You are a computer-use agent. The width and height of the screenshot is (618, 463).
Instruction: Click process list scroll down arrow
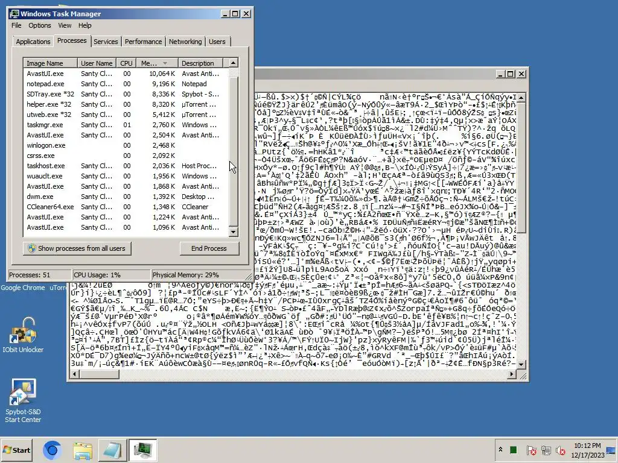pyautogui.click(x=234, y=232)
